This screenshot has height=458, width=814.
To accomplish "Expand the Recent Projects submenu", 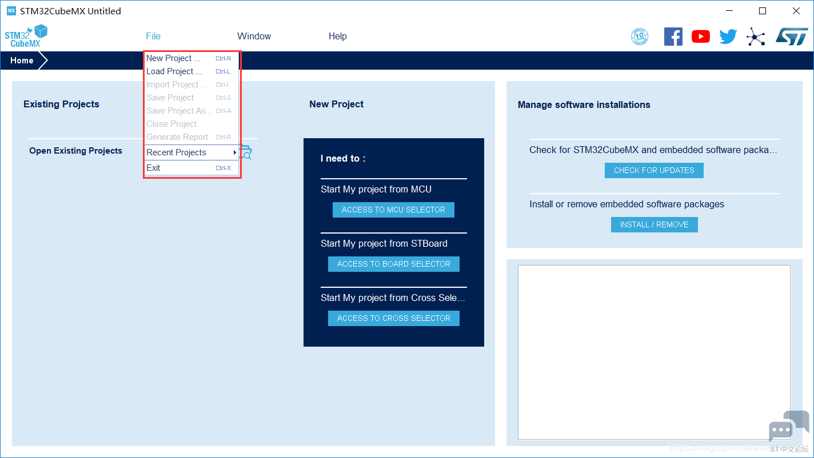I will tap(191, 152).
